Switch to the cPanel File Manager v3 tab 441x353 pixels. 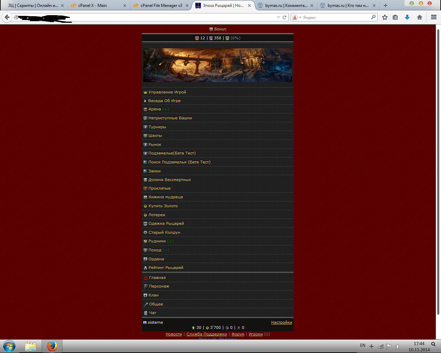coord(161,6)
